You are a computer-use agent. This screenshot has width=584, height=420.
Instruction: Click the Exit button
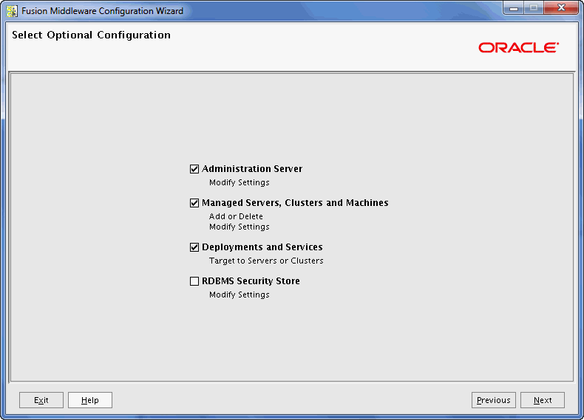tap(41, 400)
